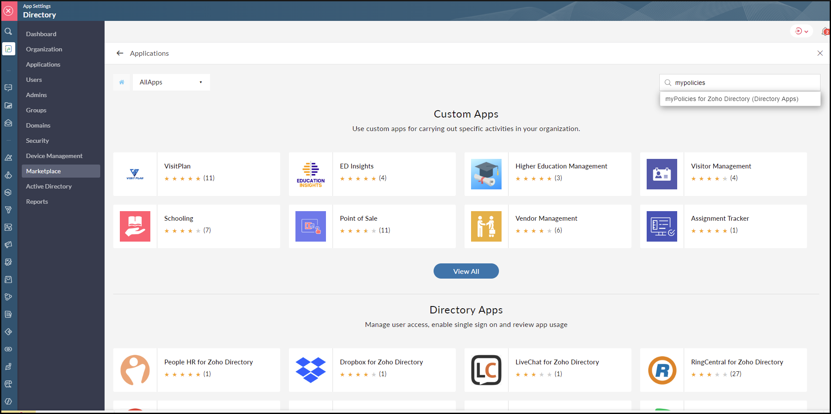Screen dimensions: 831x414
Task: Open the LiveChat LC logo
Action: tap(486, 370)
